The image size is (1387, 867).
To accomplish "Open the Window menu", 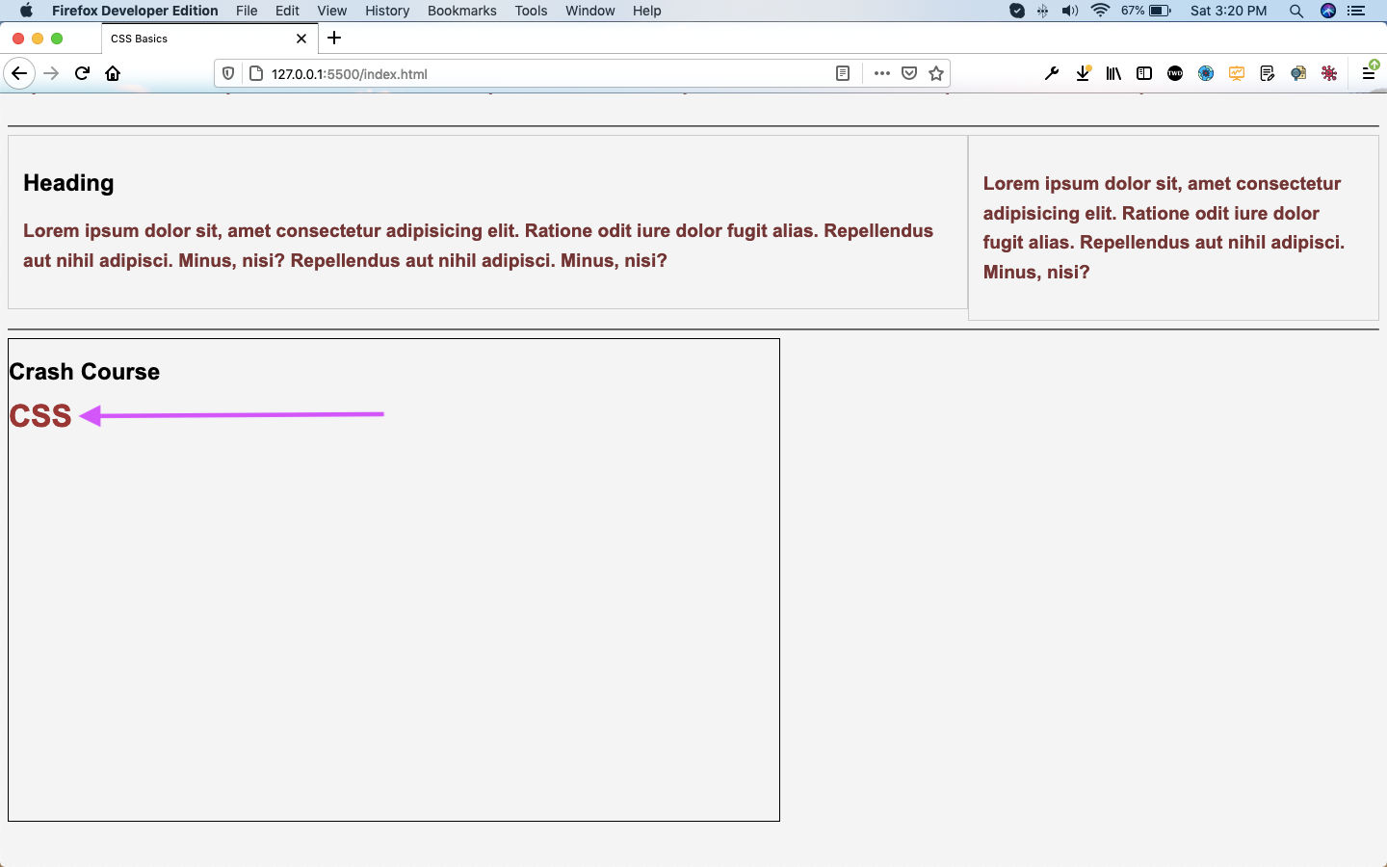I will pyautogui.click(x=590, y=11).
